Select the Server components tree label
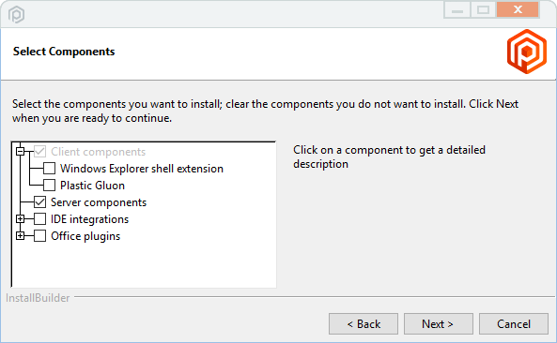557x343 pixels. [99, 202]
